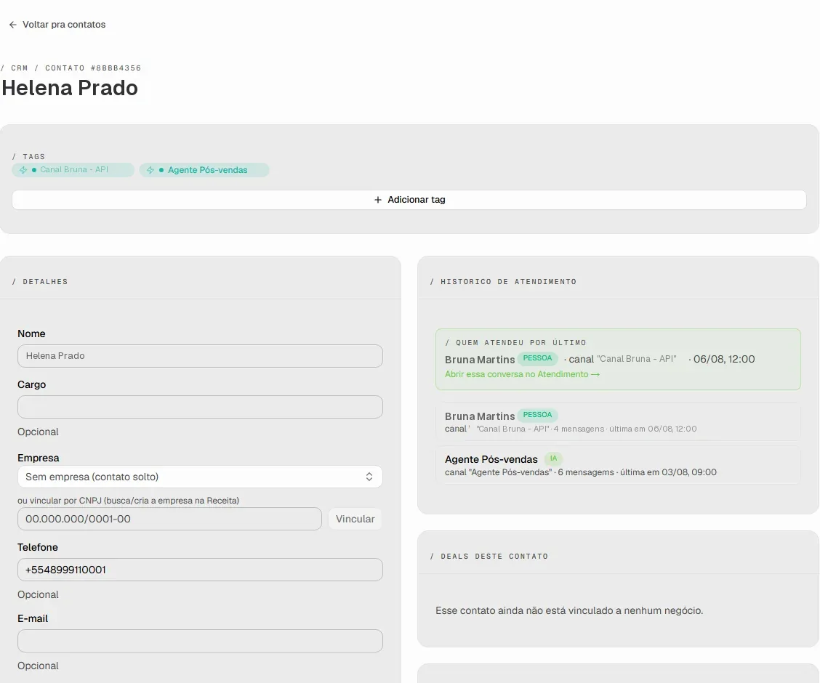Screen dimensions: 820x683
Task: Click the back arrow icon beside Voltar pra contatos
Action: coord(13,25)
